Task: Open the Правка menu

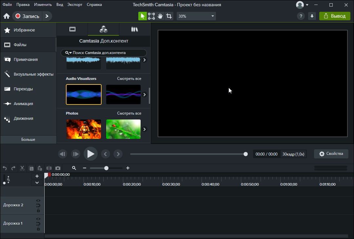Action: [23, 5]
